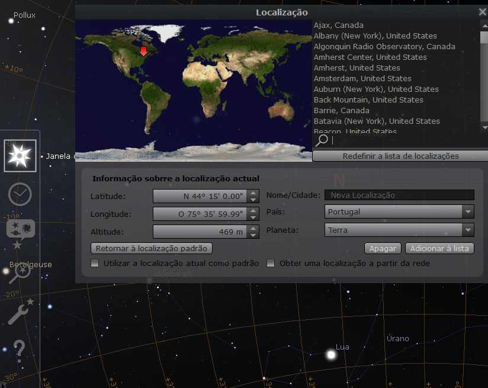The image size is (488, 388).
Task: Select 'Barrie, Canada' in list
Action: click(342, 110)
